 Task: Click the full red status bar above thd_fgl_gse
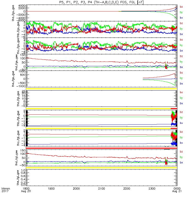(102, 148)
